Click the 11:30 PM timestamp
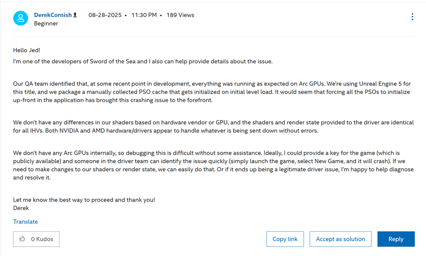 coord(144,15)
